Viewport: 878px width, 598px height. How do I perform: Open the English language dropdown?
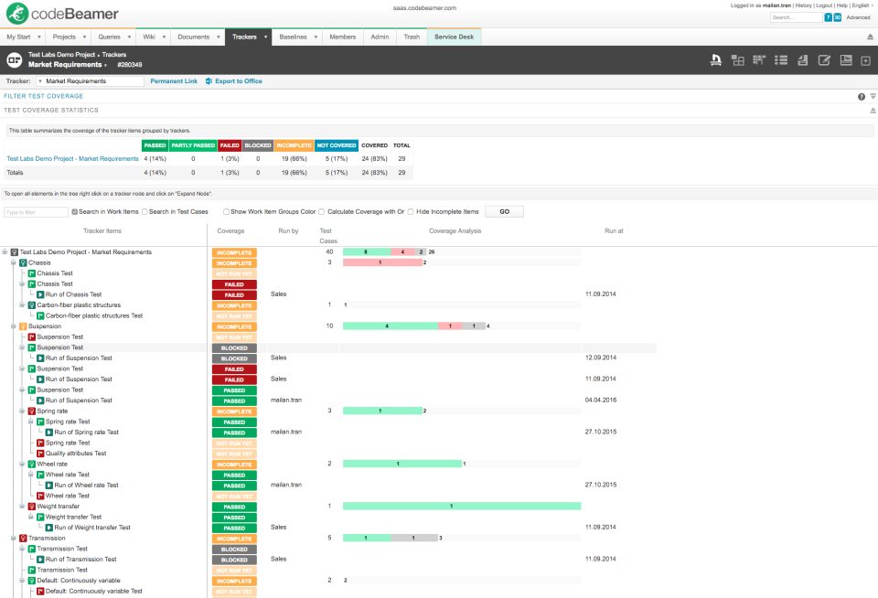tap(862, 5)
